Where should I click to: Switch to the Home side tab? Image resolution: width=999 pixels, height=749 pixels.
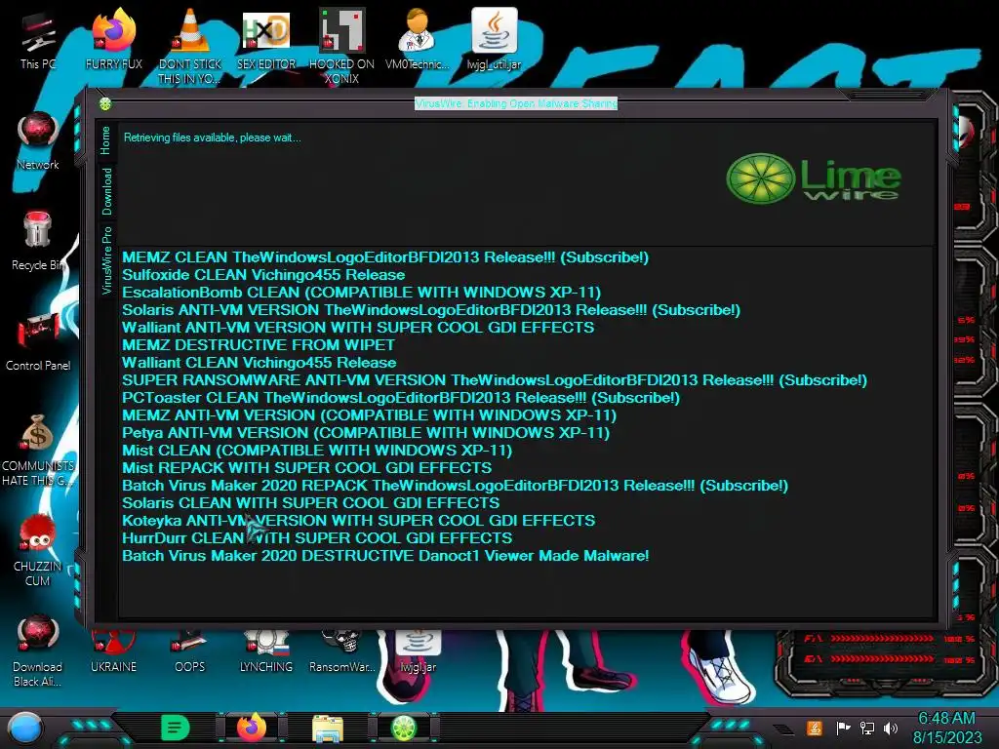point(105,140)
